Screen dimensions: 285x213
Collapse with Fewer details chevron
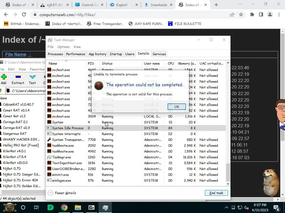51,193
